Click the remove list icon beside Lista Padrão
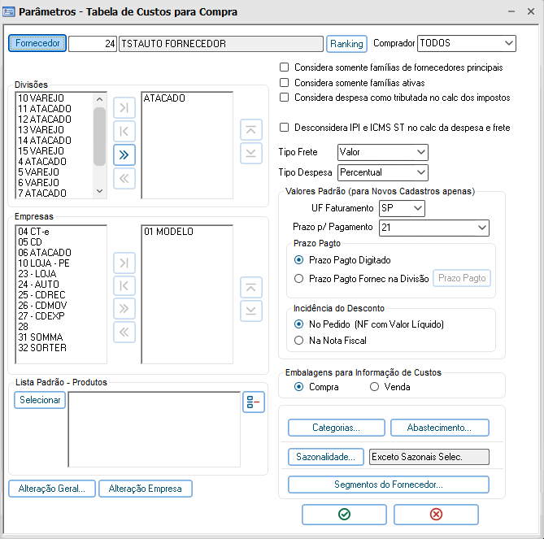The width and height of the screenshot is (544, 539). pos(254,402)
